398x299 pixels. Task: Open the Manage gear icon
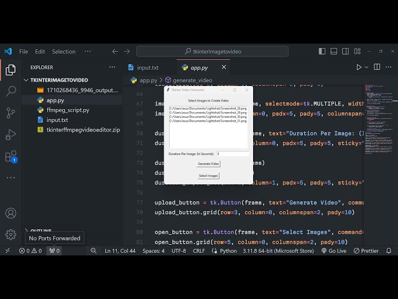(11, 235)
